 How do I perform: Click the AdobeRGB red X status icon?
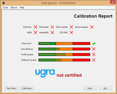52,33
